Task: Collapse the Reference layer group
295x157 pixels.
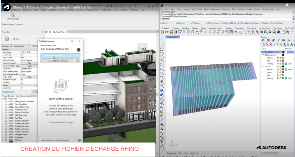Action: [x=263, y=55]
